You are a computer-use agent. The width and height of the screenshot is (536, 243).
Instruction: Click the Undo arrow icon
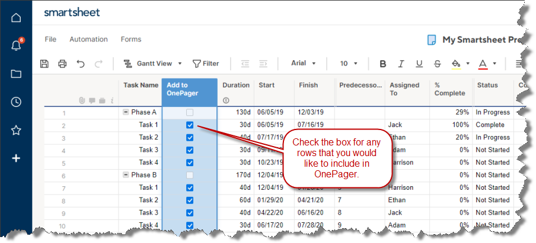point(80,63)
